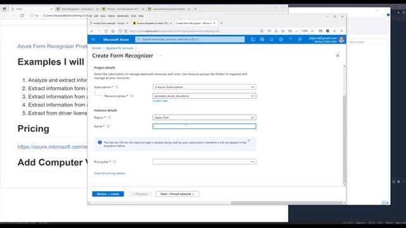
Task: Open new tab in Firefox window
Action: [x=221, y=23]
